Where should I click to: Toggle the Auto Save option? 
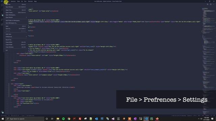(x=15, y=34)
